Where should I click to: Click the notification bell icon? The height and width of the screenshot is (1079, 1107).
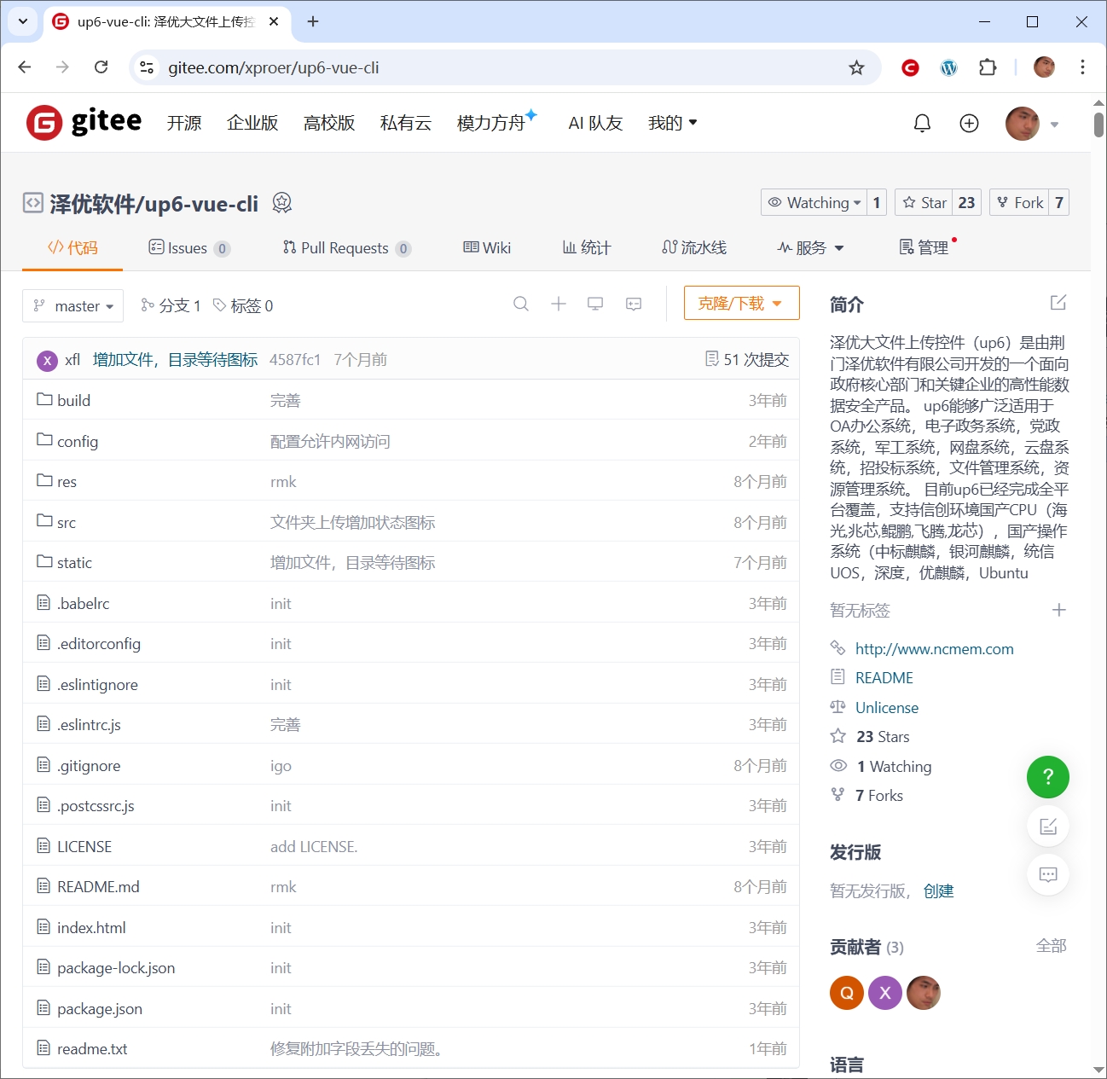(x=922, y=124)
